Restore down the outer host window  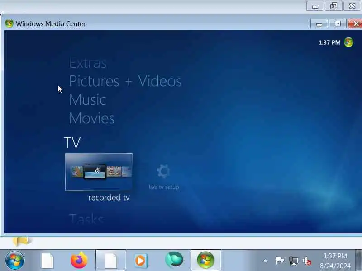333,6
